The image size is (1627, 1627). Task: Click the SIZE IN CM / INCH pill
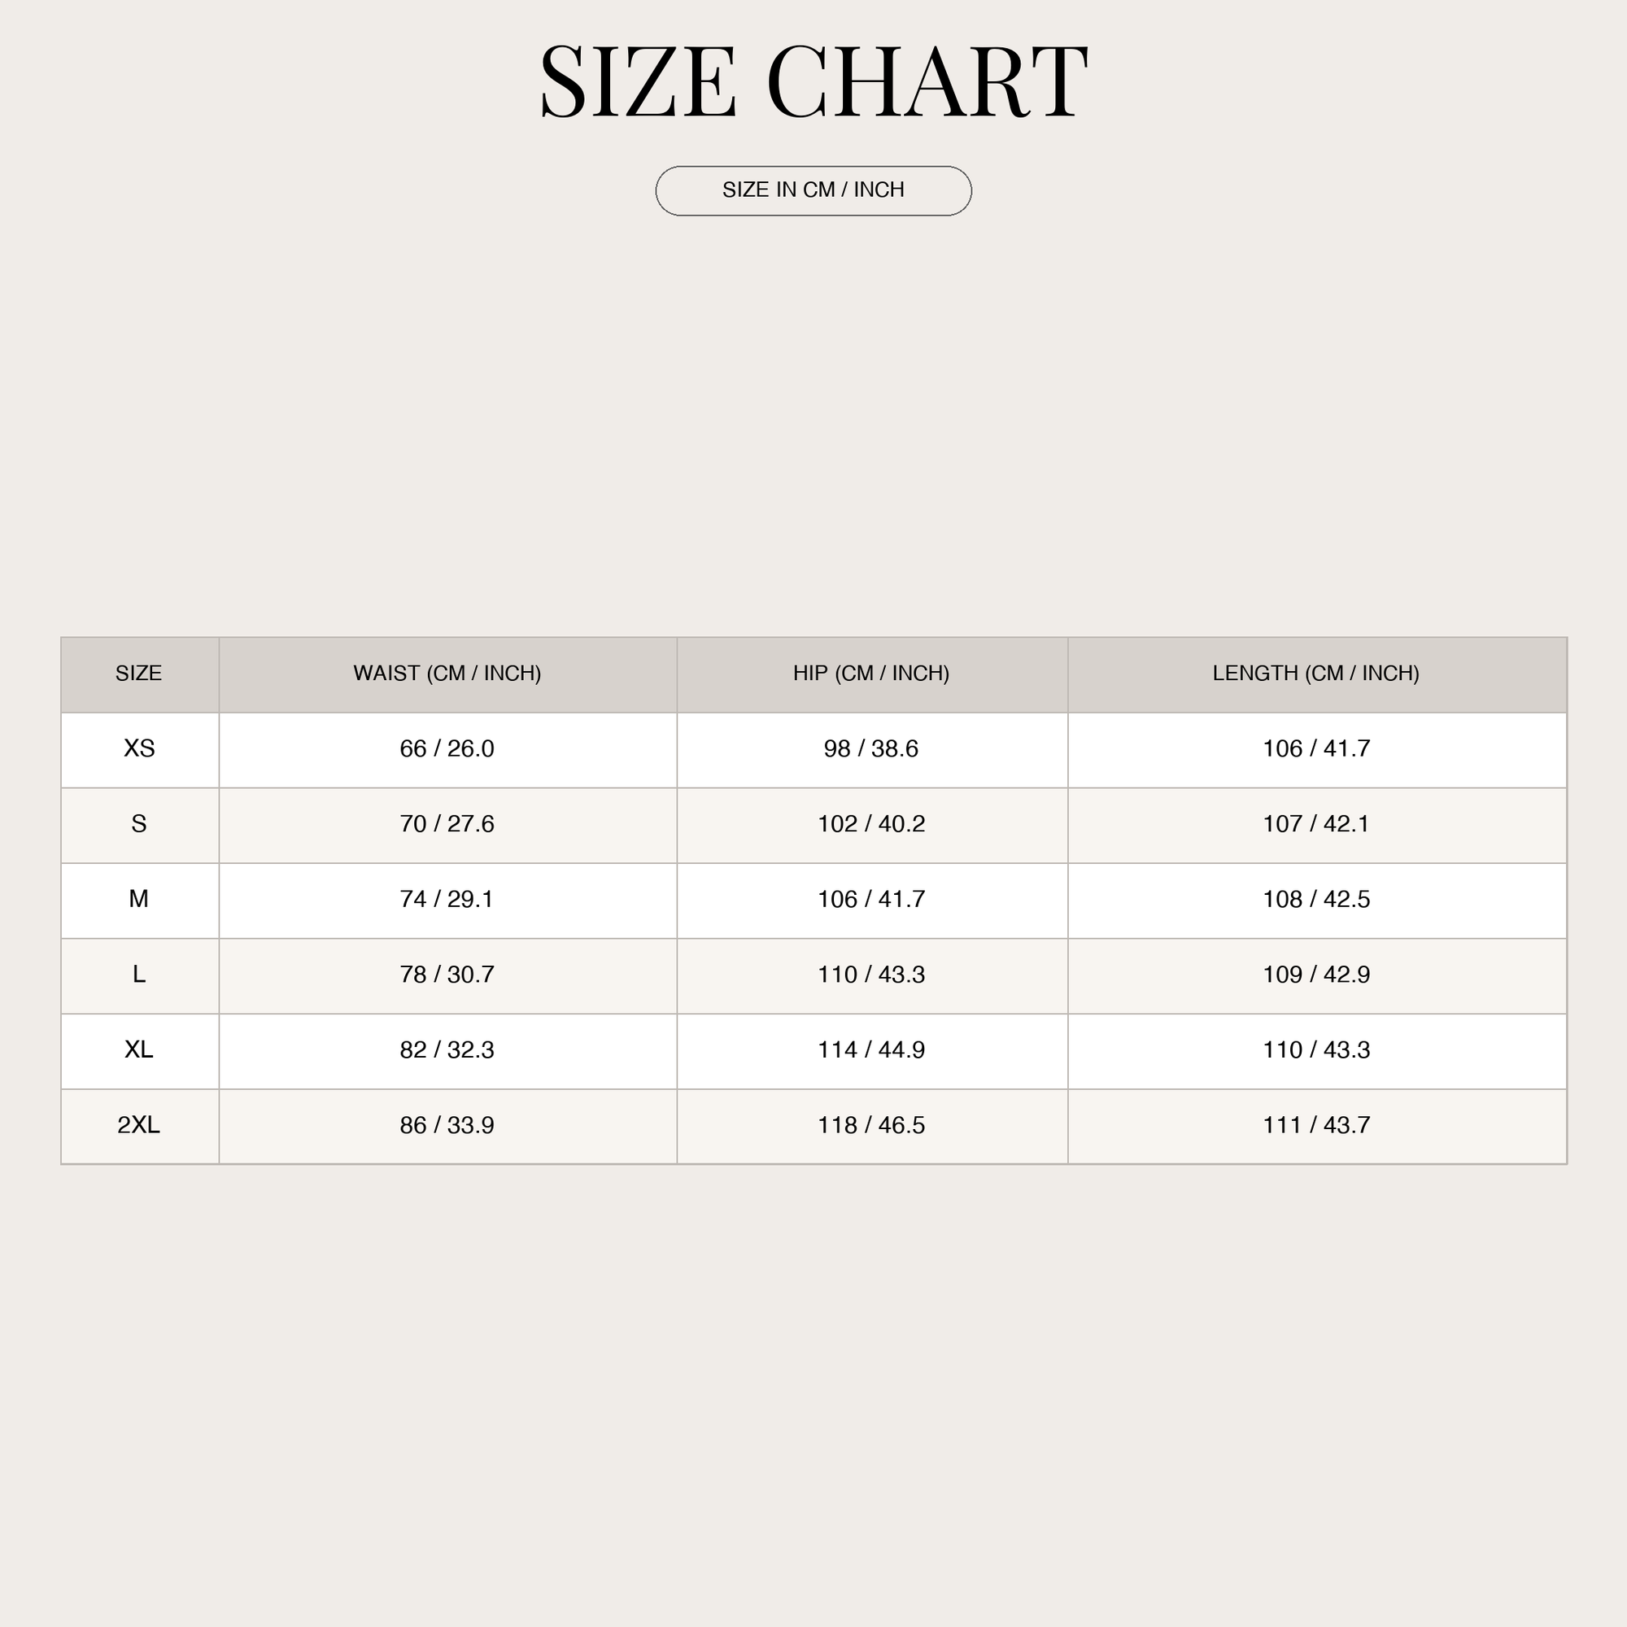[x=813, y=191]
